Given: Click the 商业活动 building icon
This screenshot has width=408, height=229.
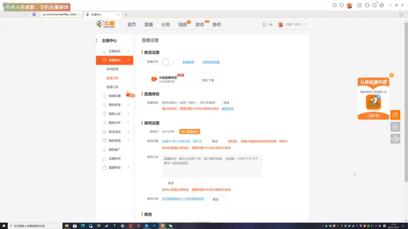Looking at the screenshot, I should point(104,132).
